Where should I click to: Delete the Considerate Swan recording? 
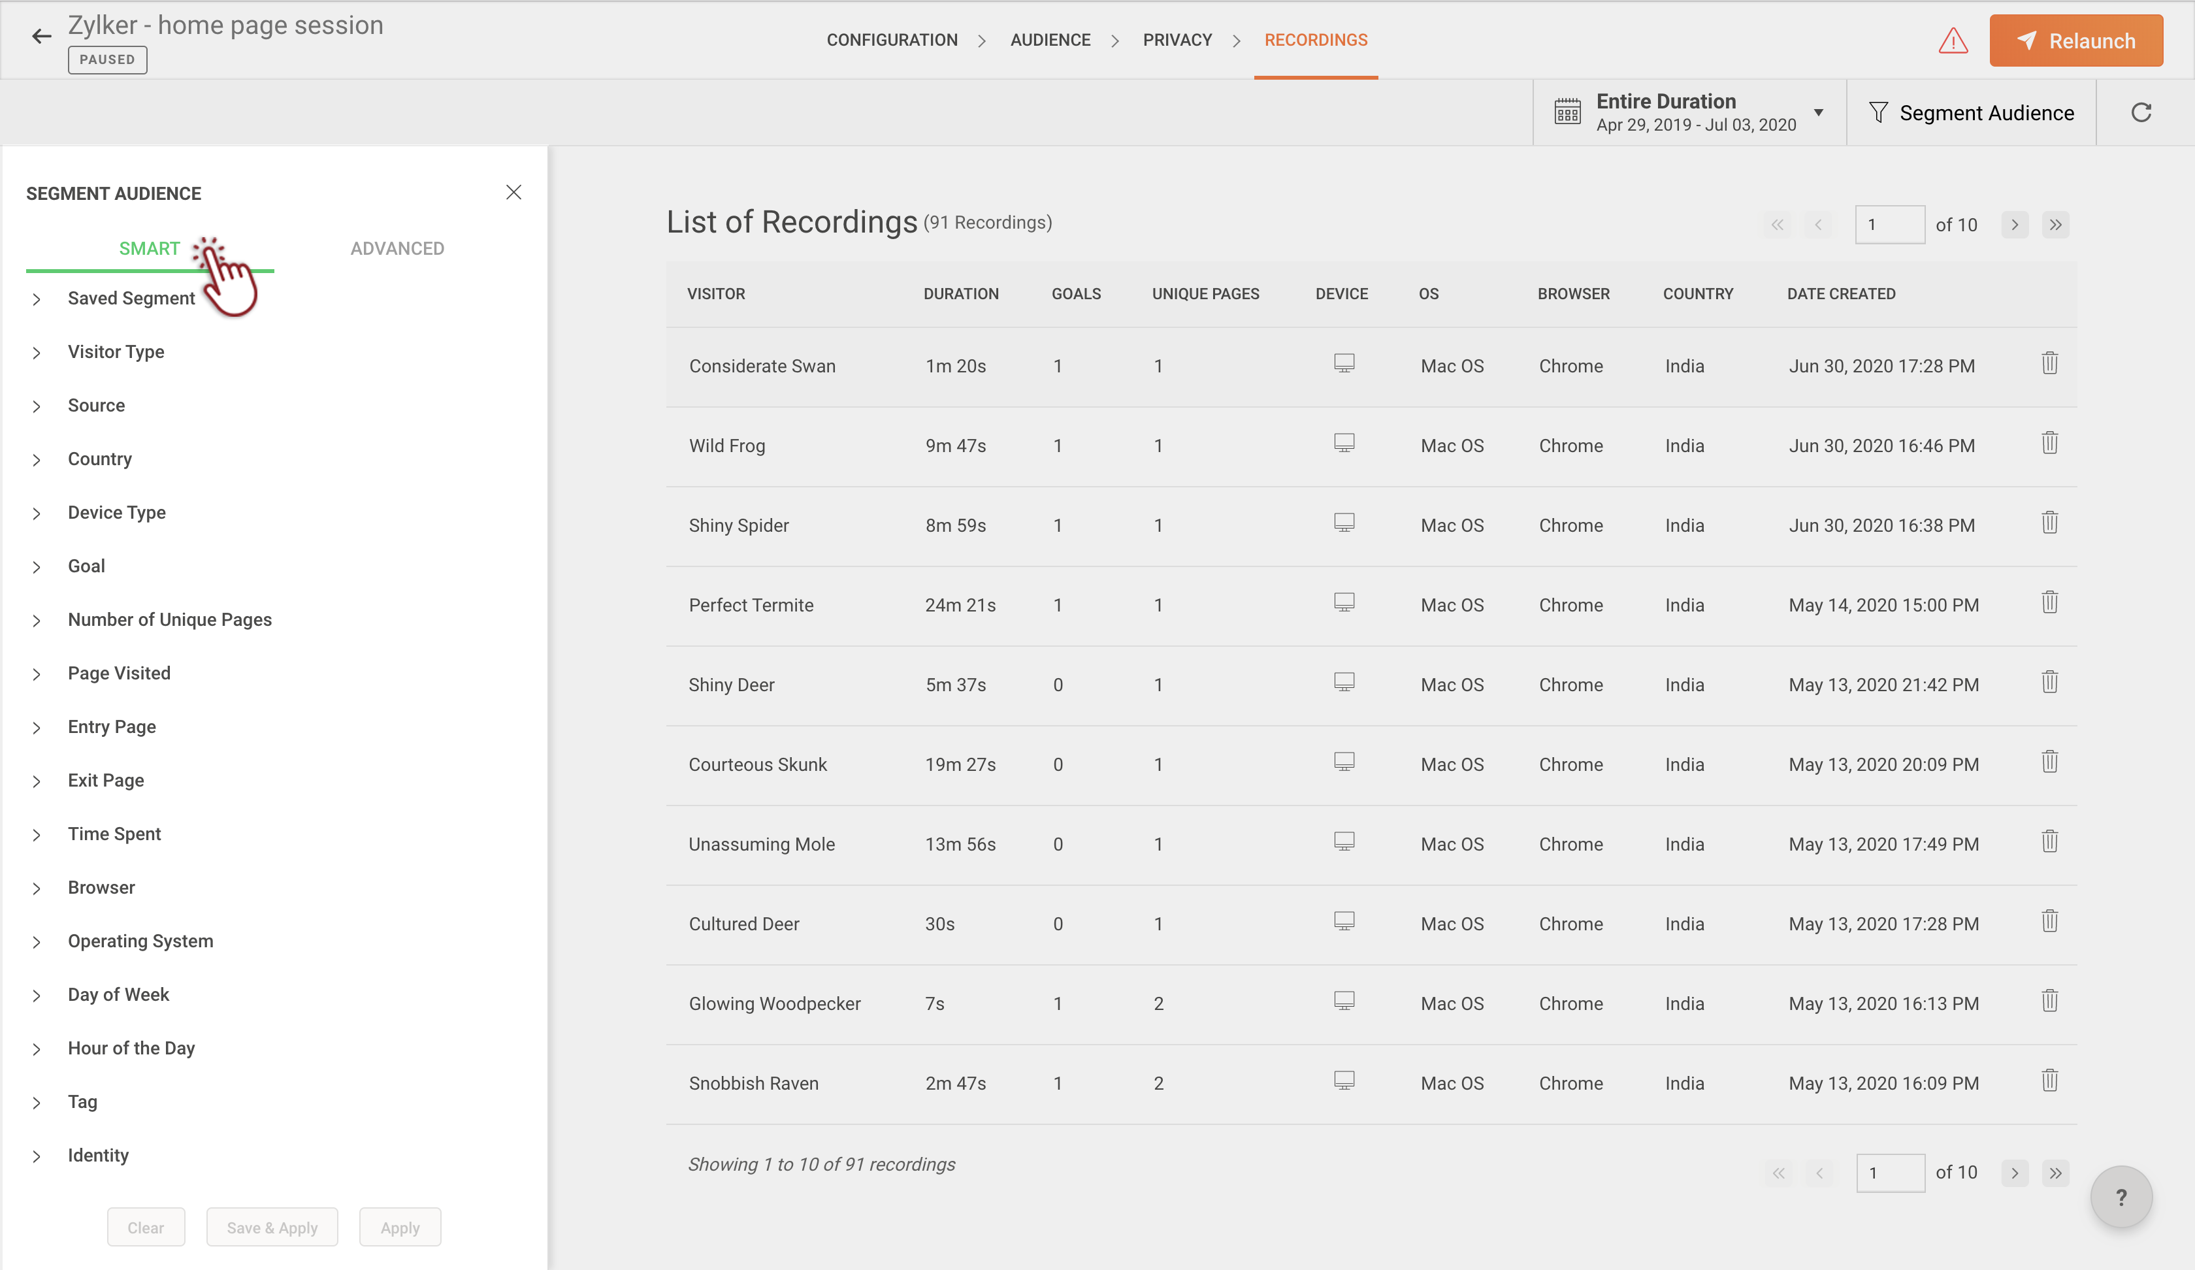click(x=2049, y=363)
